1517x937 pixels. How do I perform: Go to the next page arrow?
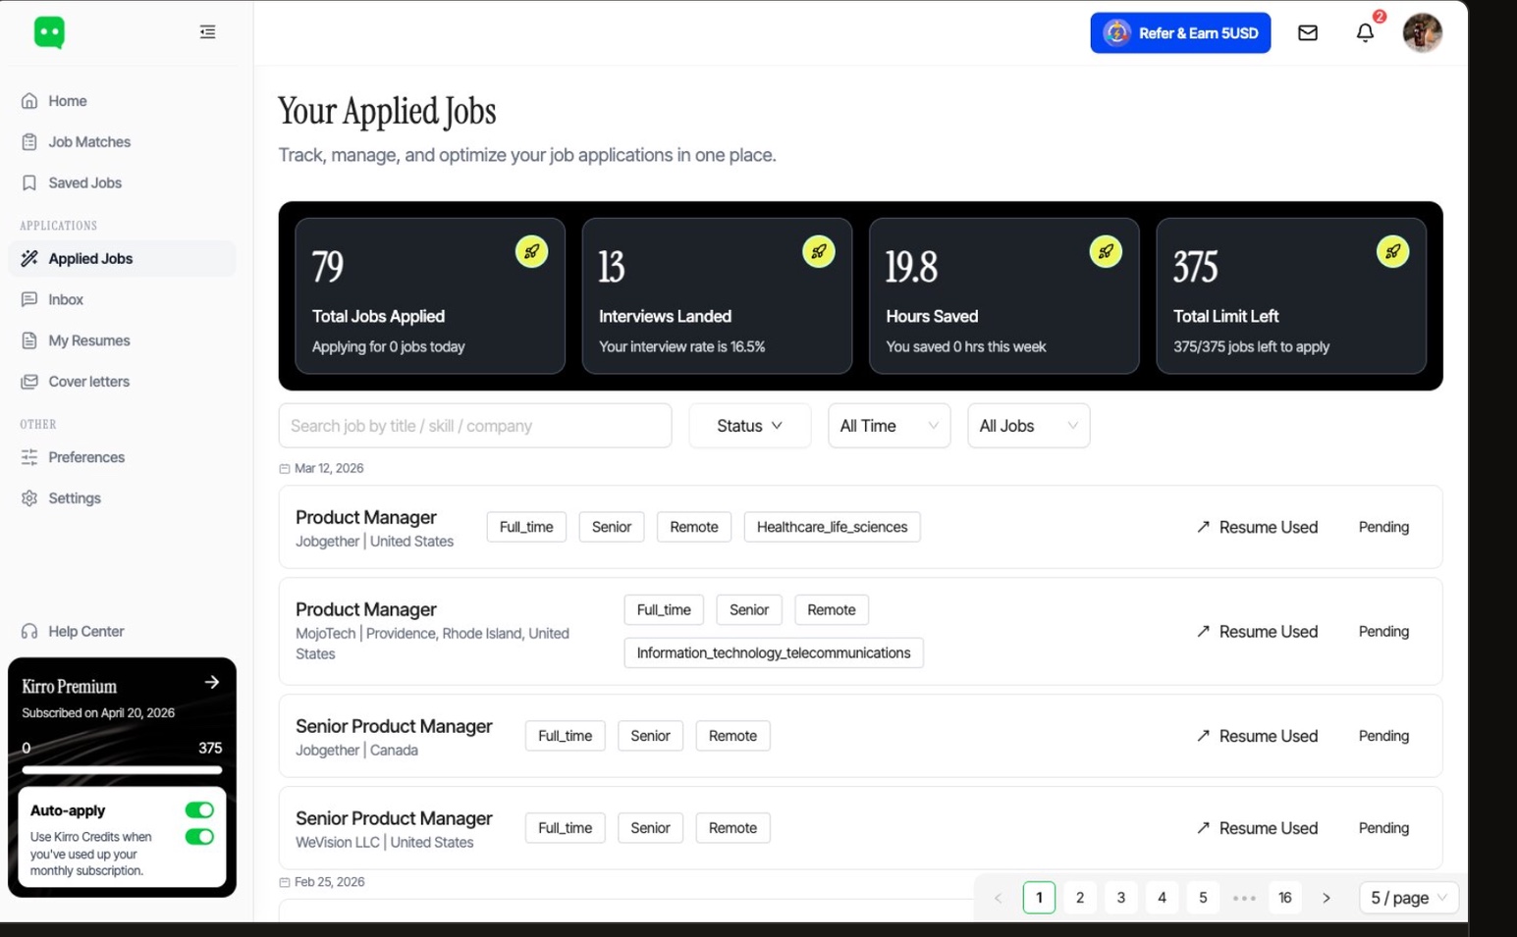(x=1326, y=898)
